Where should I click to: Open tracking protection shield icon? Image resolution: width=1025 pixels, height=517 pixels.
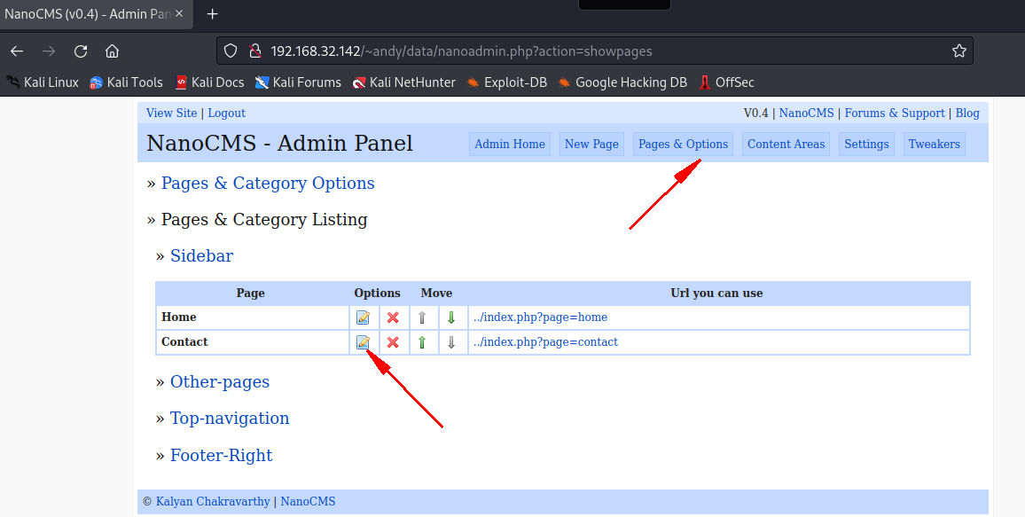click(x=231, y=51)
